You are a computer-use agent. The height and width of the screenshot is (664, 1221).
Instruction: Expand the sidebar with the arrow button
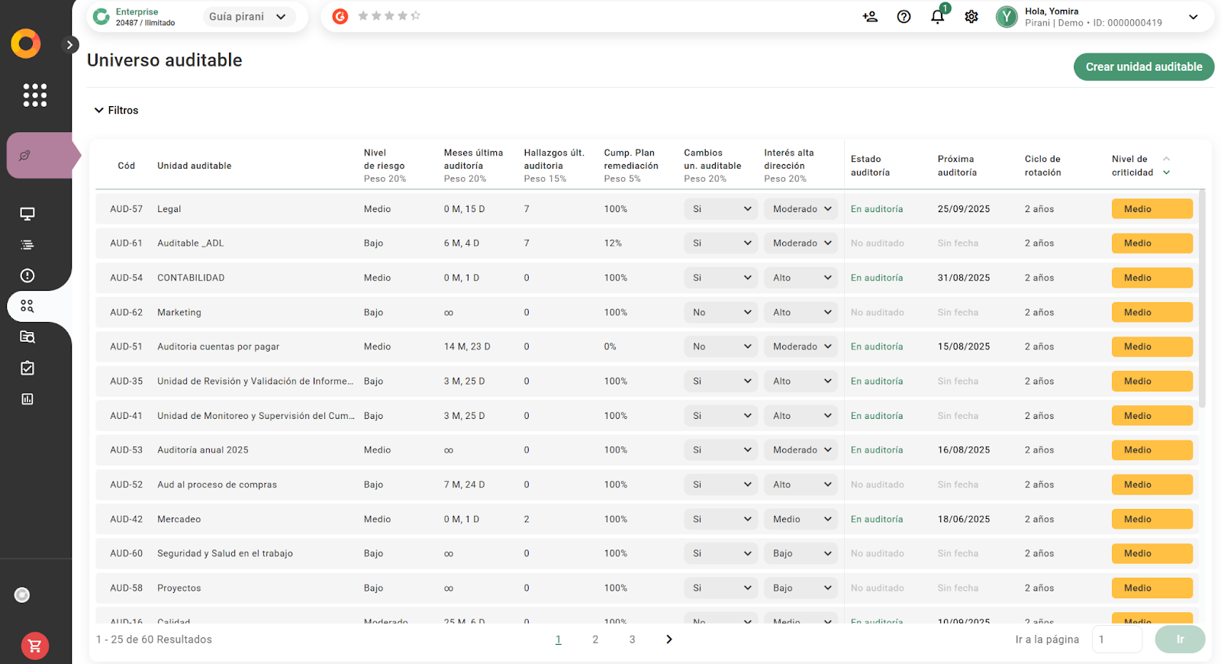click(x=69, y=45)
